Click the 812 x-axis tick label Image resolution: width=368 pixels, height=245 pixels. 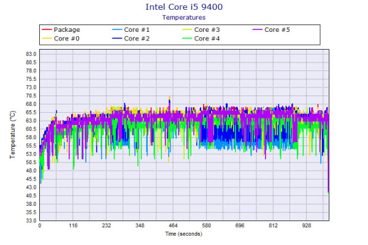pos(273,225)
